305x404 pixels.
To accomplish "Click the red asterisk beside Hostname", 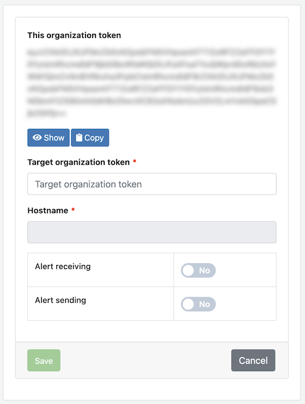I will pos(73,210).
